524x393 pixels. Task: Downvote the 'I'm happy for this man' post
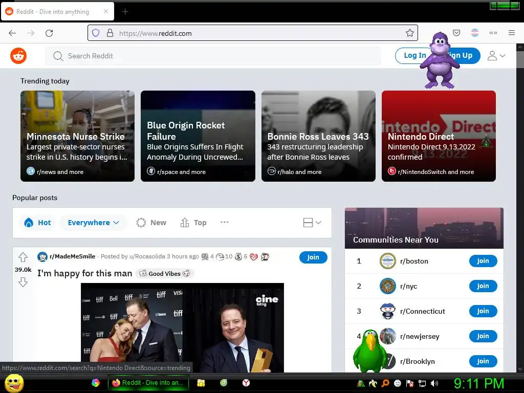coord(23,282)
